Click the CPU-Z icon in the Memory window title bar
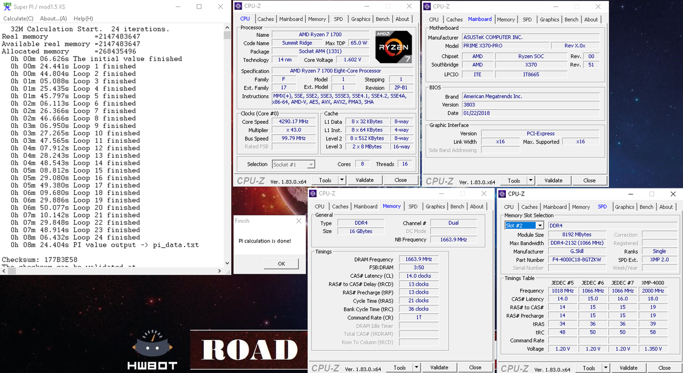This screenshot has height=373, width=683. 313,193
